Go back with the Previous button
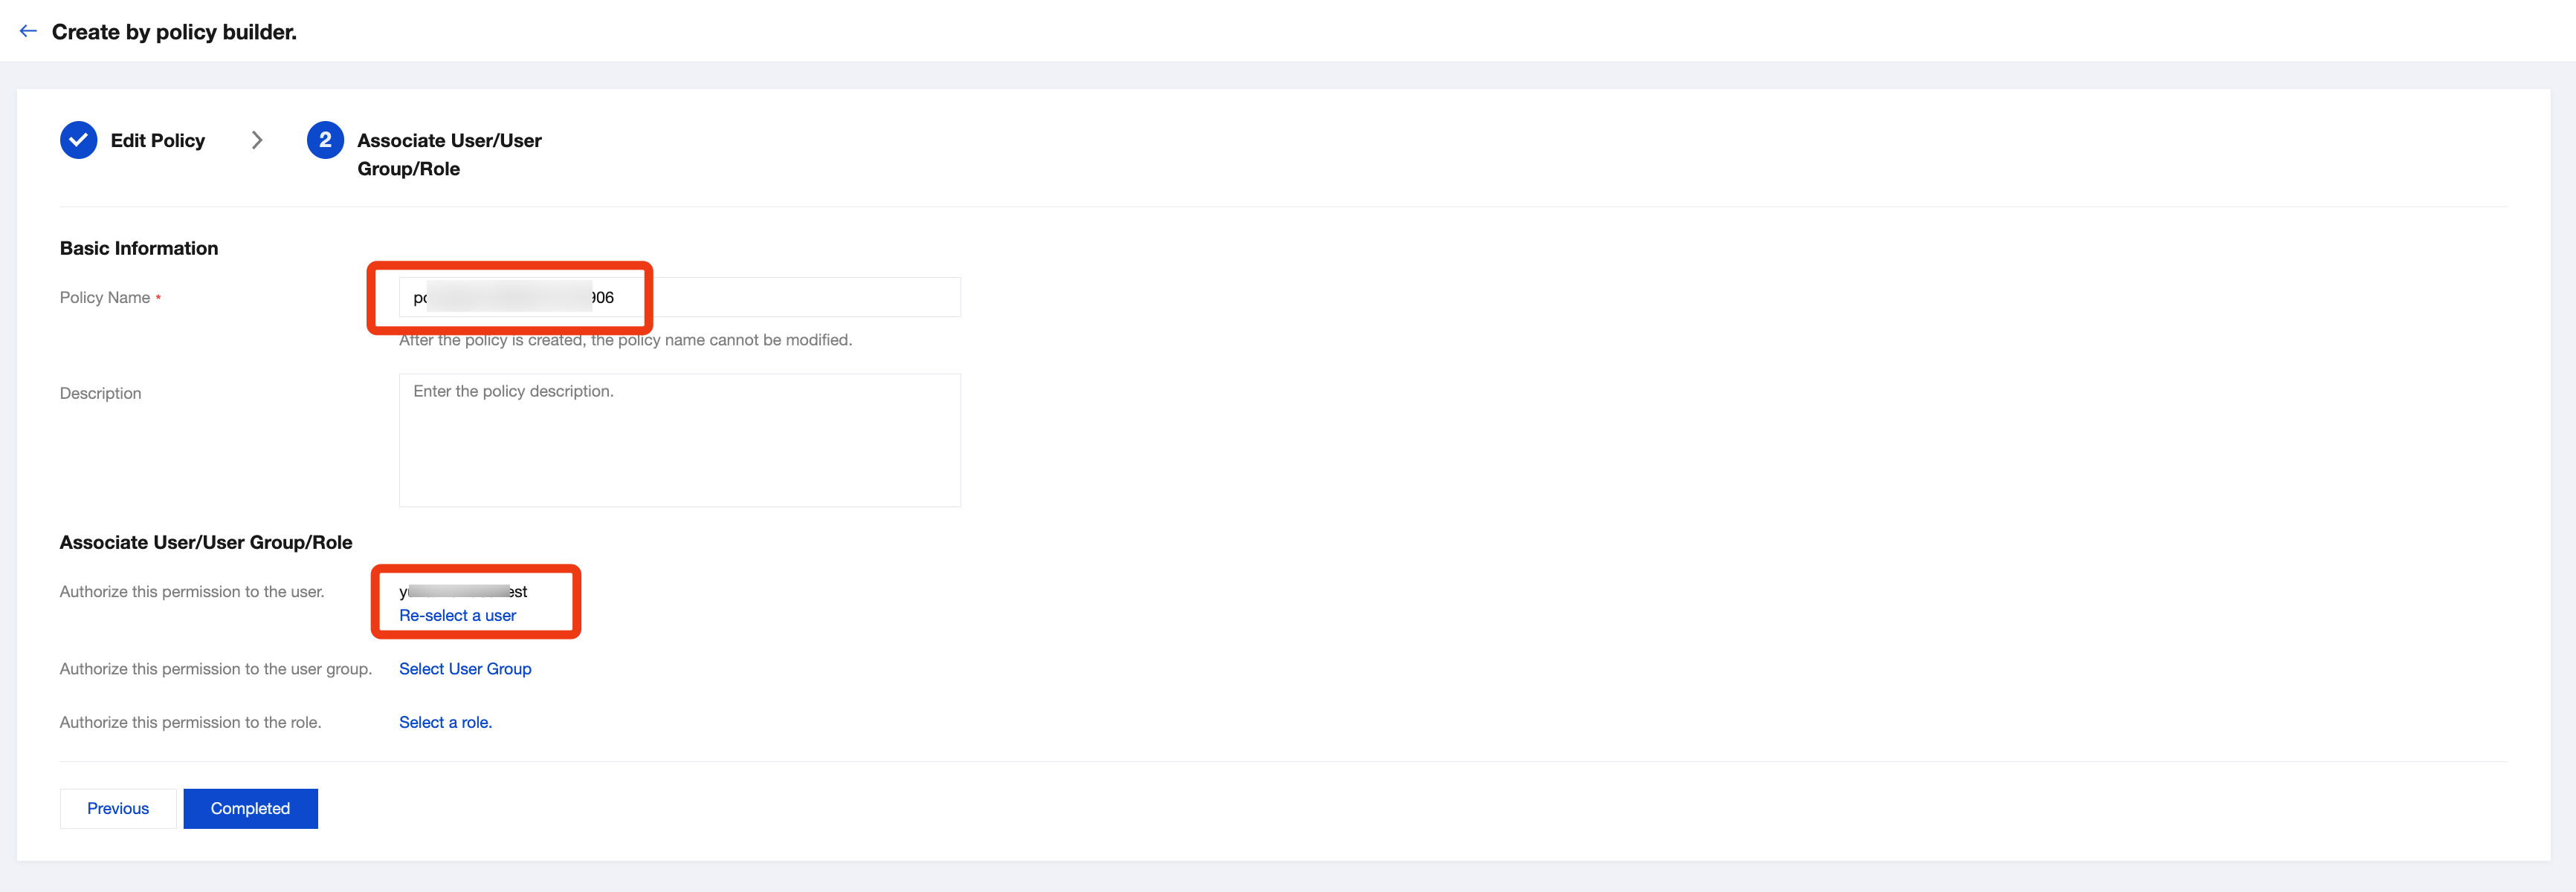The height and width of the screenshot is (892, 2576). (118, 809)
